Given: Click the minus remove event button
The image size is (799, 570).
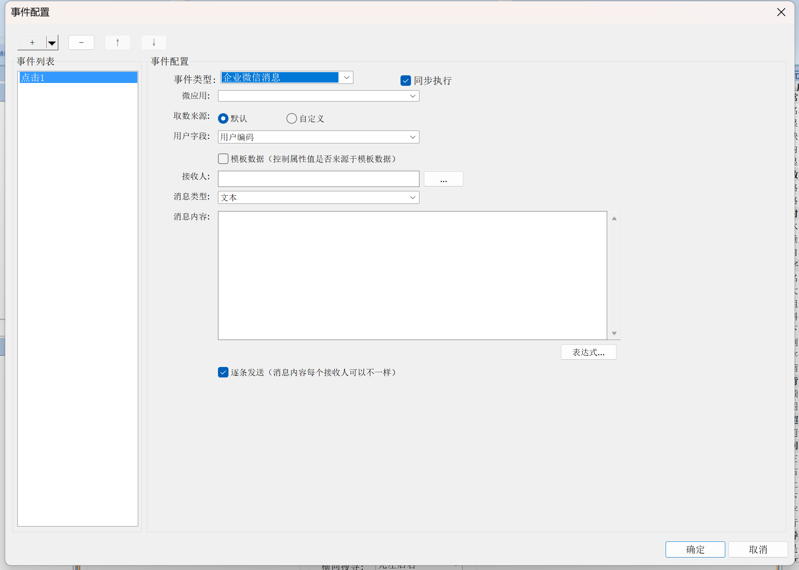Looking at the screenshot, I should coord(81,43).
